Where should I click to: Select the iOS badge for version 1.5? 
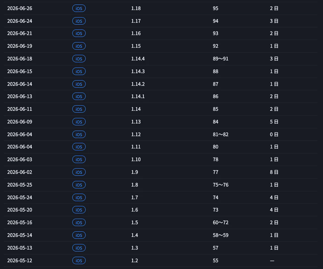tap(79, 223)
